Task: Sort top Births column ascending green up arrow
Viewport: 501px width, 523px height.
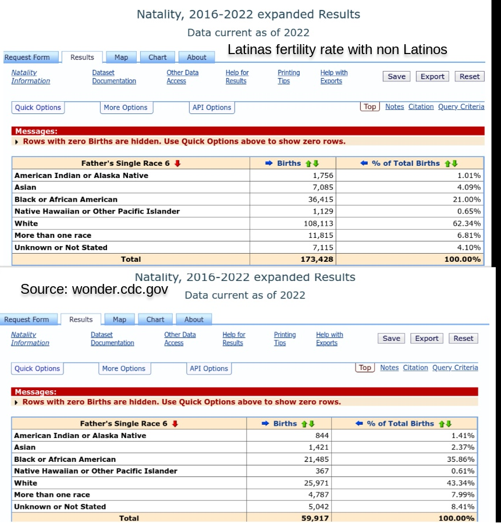Action: 308,163
